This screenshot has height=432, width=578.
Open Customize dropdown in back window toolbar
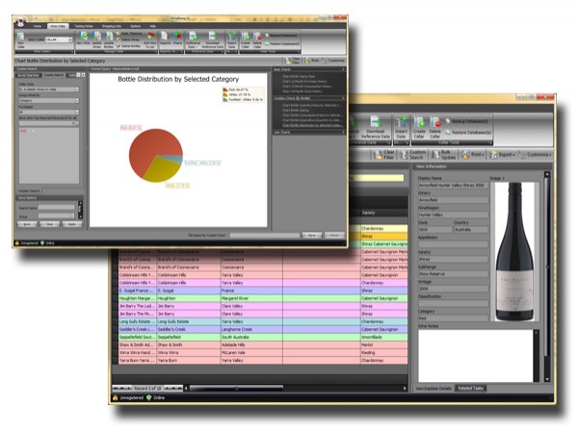pyautogui.click(x=535, y=155)
